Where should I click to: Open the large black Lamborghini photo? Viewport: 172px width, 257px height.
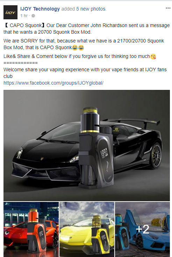(87, 145)
